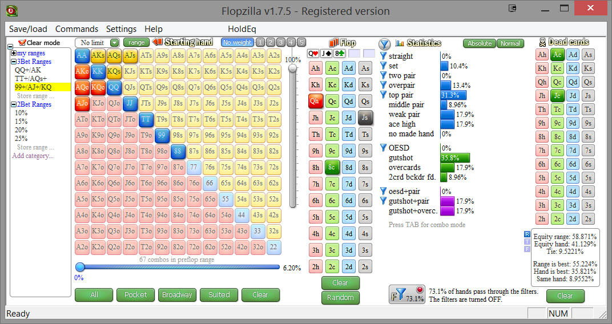
Task: Click the small F icon beside equity box
Action: point(527,249)
